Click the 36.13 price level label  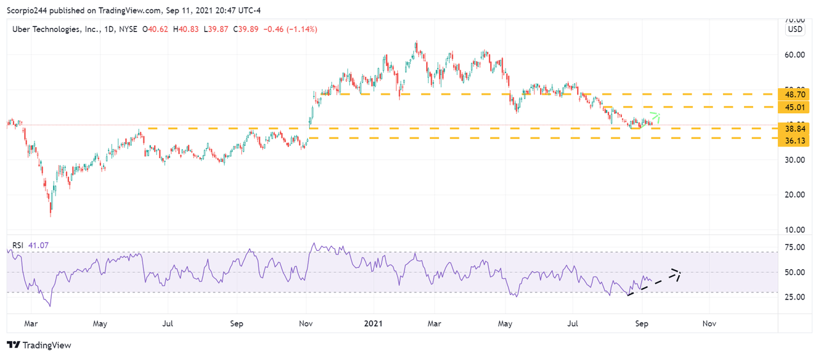point(795,140)
